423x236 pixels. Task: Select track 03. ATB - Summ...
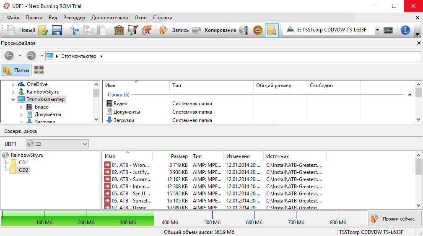click(x=132, y=179)
